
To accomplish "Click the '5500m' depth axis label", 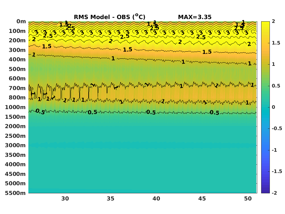I will (15, 193).
